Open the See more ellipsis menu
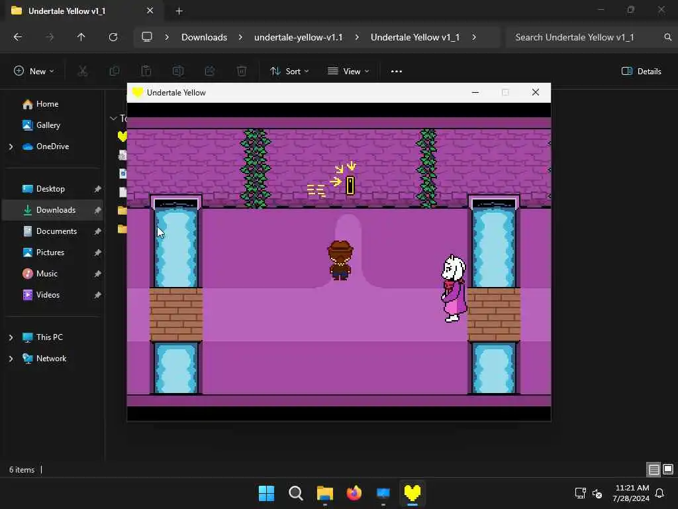This screenshot has height=509, width=678. point(397,72)
